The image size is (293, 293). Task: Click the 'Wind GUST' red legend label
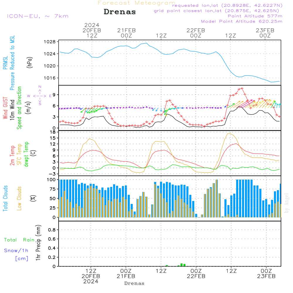pos(5,108)
